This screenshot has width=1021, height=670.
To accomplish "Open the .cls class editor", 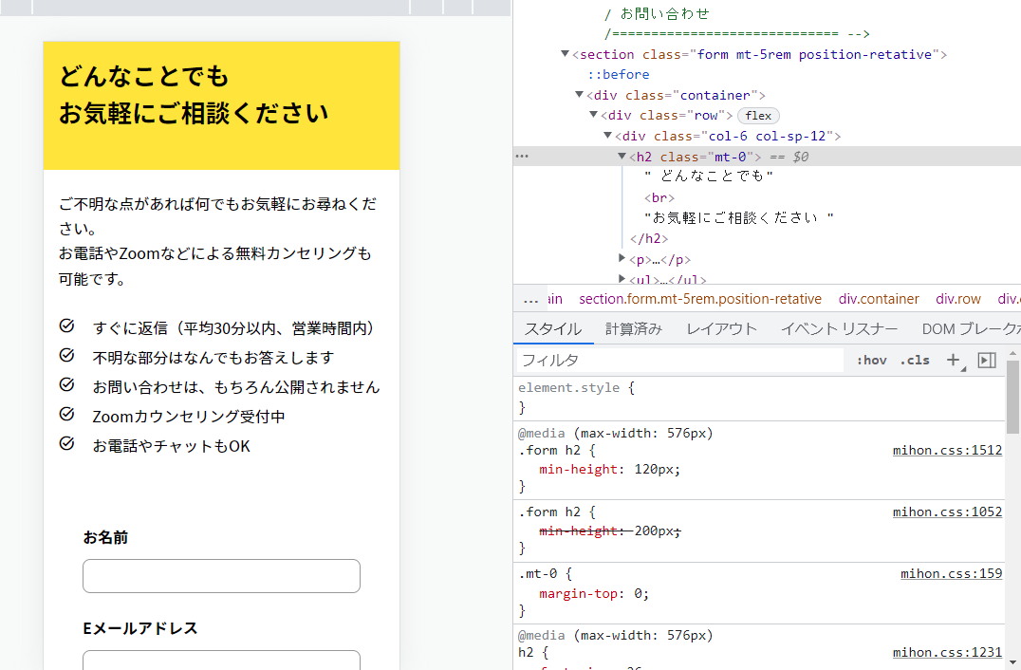I will 916,361.
